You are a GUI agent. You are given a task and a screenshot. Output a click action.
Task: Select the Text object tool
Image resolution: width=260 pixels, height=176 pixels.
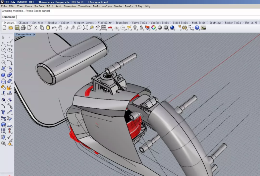[3, 112]
